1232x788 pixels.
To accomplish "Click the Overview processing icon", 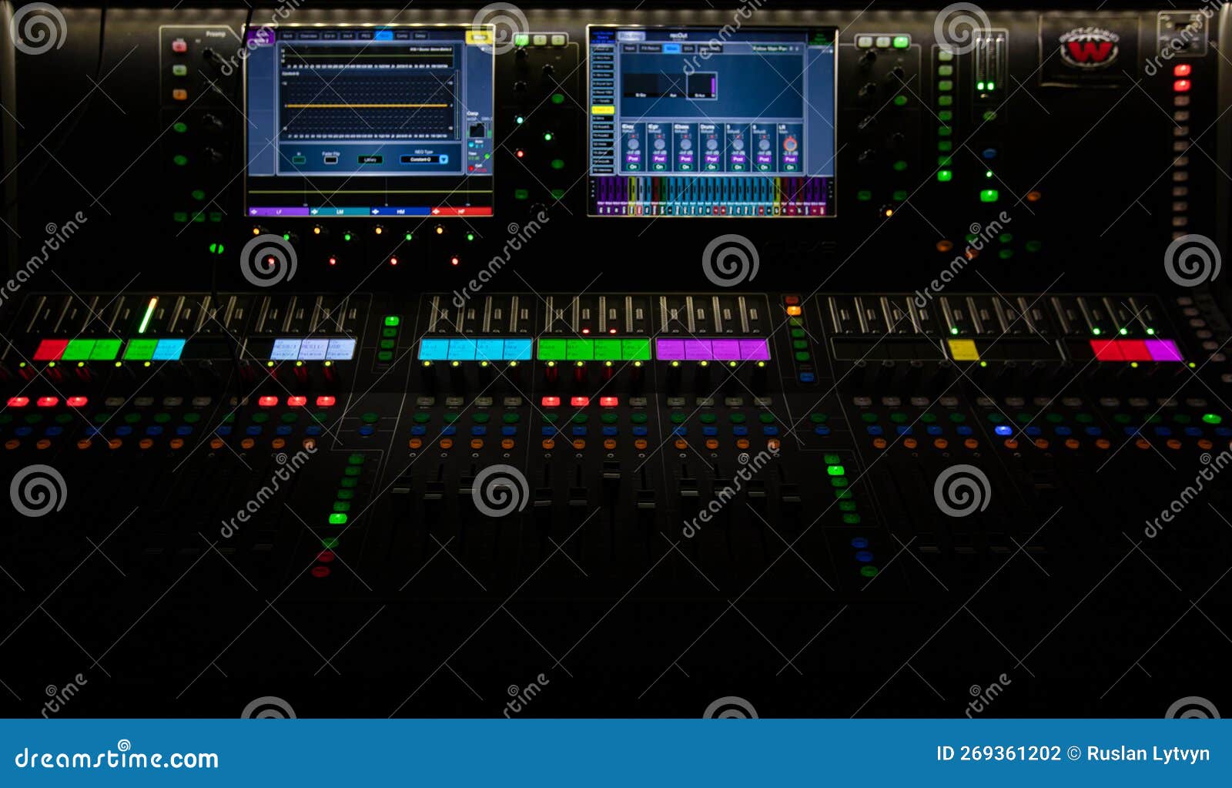I will pos(308,36).
